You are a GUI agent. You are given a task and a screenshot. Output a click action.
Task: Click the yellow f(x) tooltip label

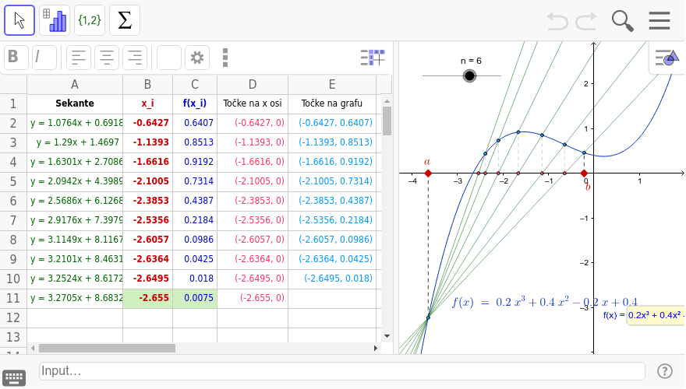point(656,315)
